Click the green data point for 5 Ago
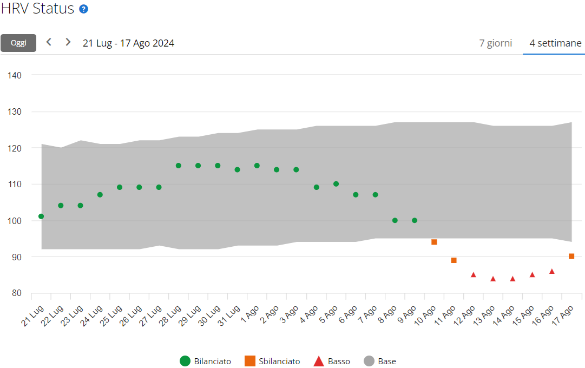The image size is (585, 368). (336, 184)
